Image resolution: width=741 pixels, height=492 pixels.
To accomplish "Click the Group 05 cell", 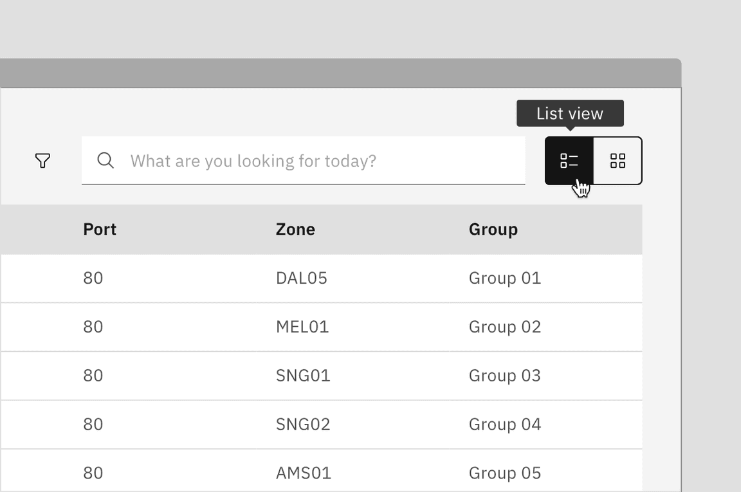I will click(504, 473).
